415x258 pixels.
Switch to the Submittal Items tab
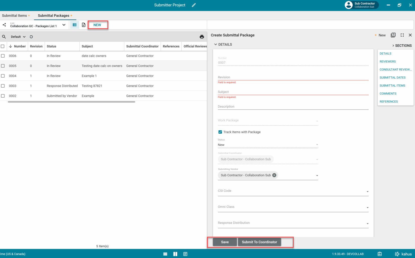click(15, 16)
